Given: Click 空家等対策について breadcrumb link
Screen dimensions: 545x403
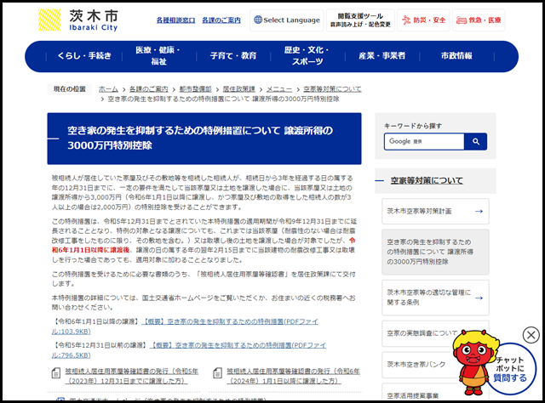Looking at the screenshot, I should [332, 89].
